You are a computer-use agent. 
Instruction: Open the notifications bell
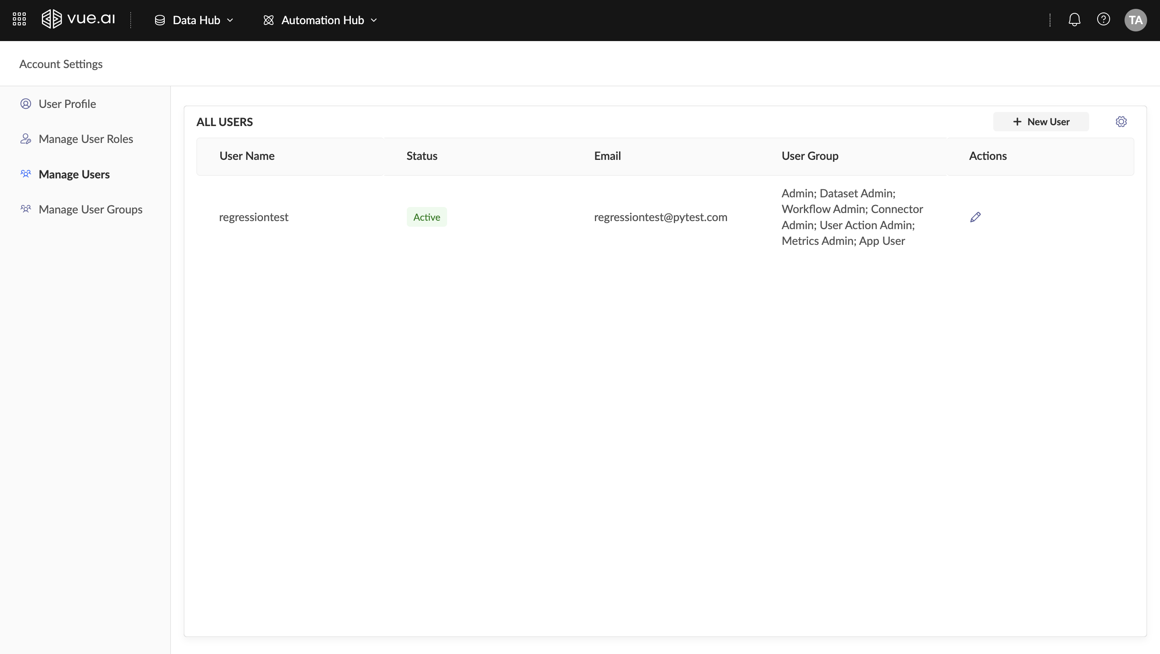click(x=1074, y=19)
